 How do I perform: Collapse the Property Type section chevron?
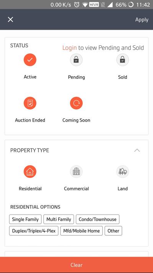pos(137,150)
